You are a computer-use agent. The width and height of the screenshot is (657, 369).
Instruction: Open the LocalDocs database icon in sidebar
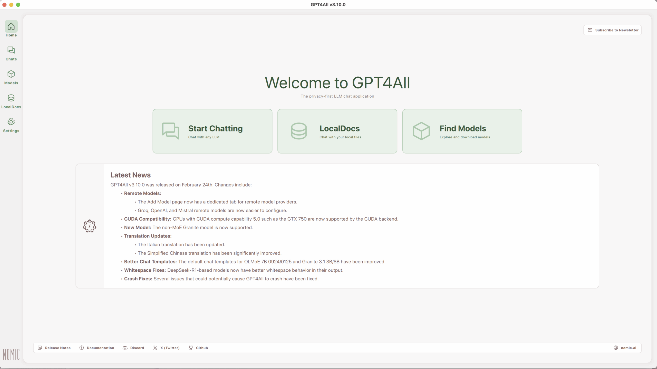[x=11, y=98]
